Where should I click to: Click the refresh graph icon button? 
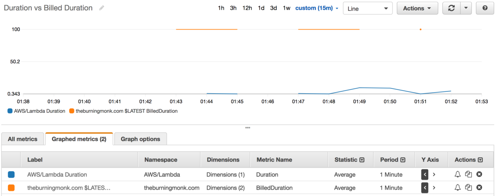click(x=451, y=8)
